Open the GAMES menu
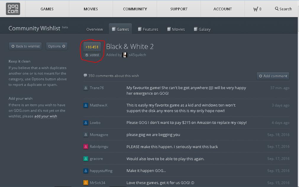 tap(47, 9)
